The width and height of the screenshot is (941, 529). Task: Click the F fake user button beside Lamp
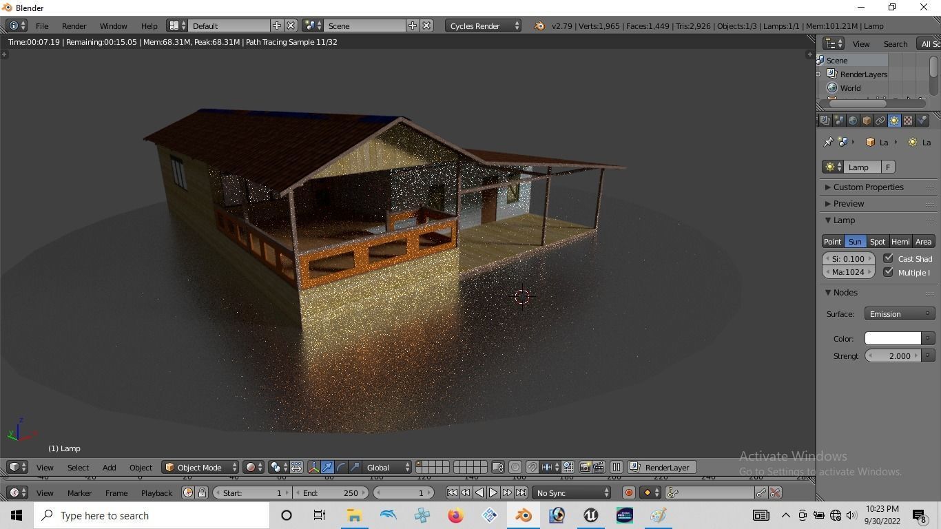pos(888,167)
